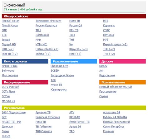Click the Ani channel link
This screenshot has width=148, height=139.
(x=101, y=71)
